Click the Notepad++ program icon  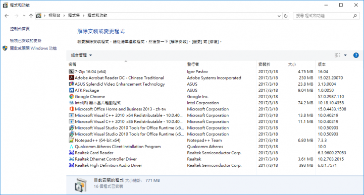coord(72,141)
